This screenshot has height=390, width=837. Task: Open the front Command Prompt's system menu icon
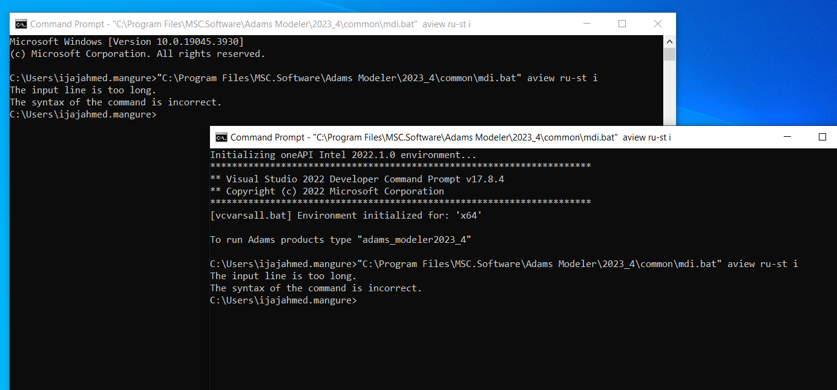[x=221, y=137]
